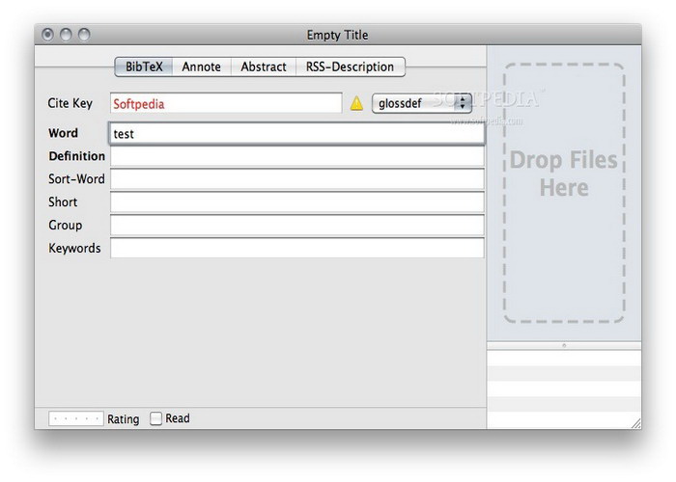Click the Drop Files Here area
Viewport: 676px width, 482px height.
point(564,193)
